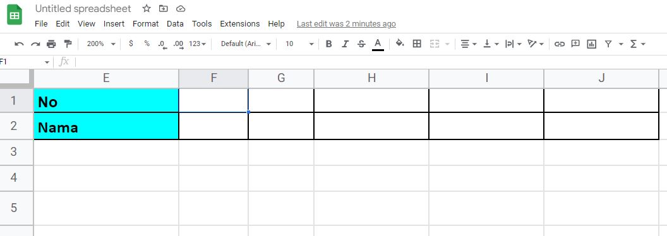
Task: Open the Tools menu
Action: click(x=201, y=24)
